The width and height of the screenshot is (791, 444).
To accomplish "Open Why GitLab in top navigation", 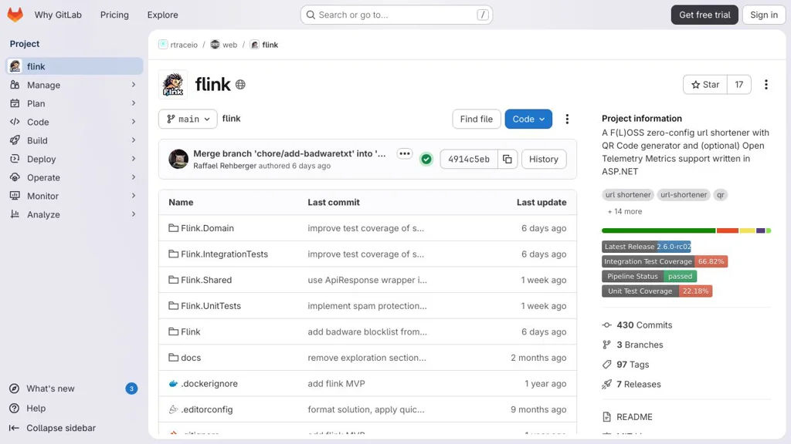I will click(58, 15).
